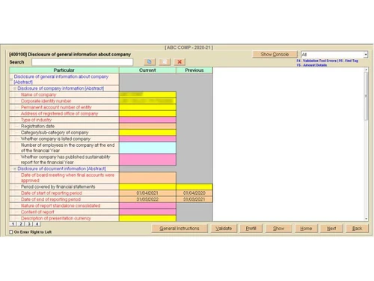Go to page 4 tab
374x281 pixels.
click(x=37, y=224)
